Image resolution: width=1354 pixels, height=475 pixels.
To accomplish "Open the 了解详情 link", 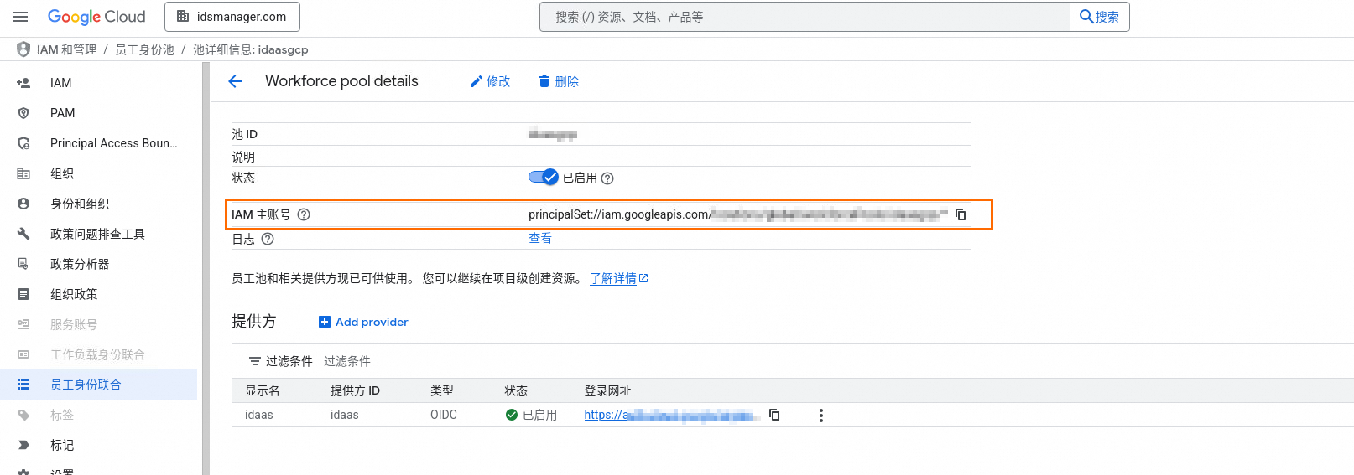I will [x=619, y=279].
